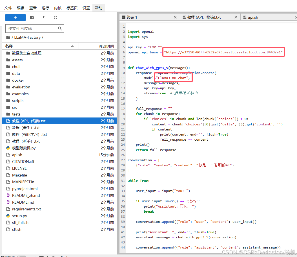Open the 帮助 menu
Screen dimensions: 297x257
(x=99, y=8)
